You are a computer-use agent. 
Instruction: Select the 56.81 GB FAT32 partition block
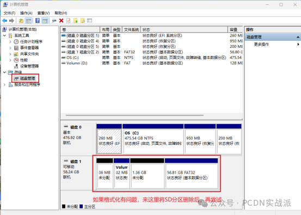(x=192, y=173)
